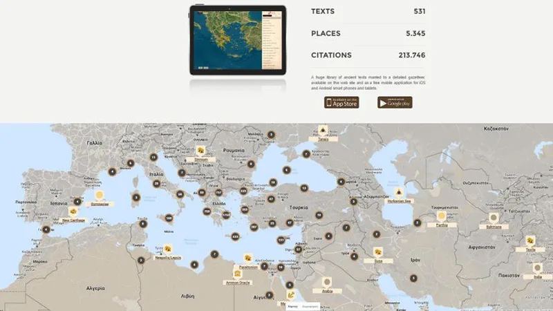Screen dimensions: 553x311
Task: Click the Gymnasiae map marker icon
Action: pyautogui.click(x=99, y=196)
